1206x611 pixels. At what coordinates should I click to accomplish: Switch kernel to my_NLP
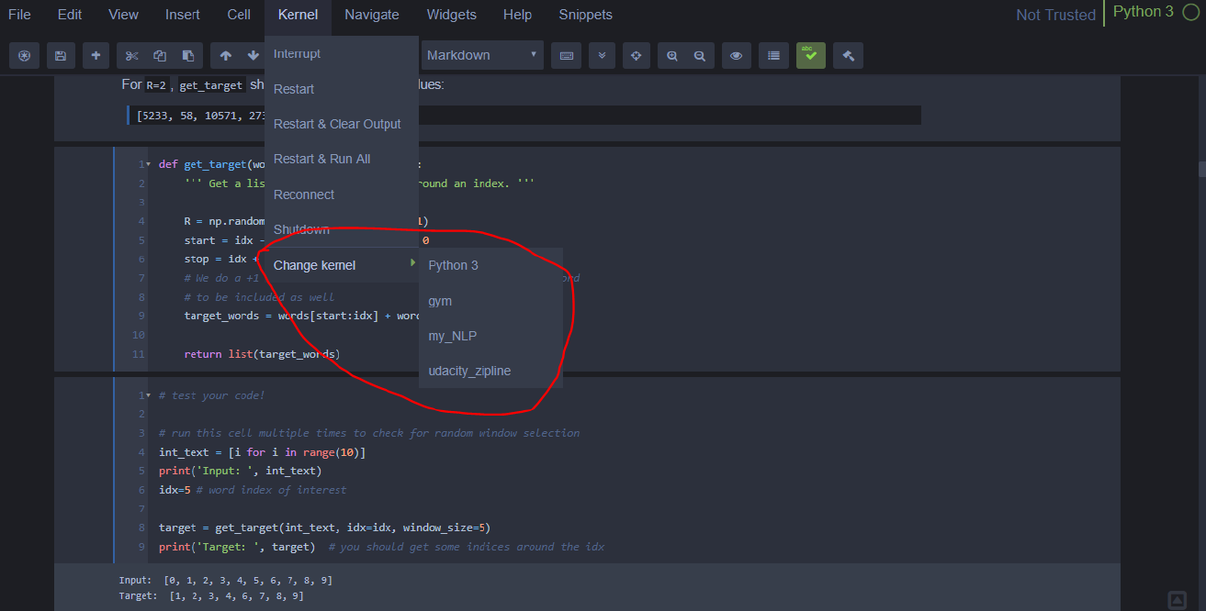490,336
